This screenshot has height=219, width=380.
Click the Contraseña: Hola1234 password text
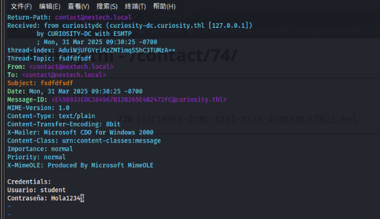(x=46, y=198)
